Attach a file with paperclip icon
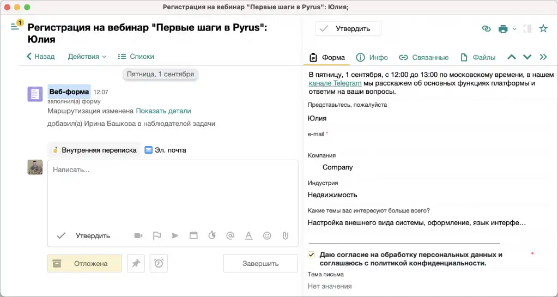 [x=285, y=235]
